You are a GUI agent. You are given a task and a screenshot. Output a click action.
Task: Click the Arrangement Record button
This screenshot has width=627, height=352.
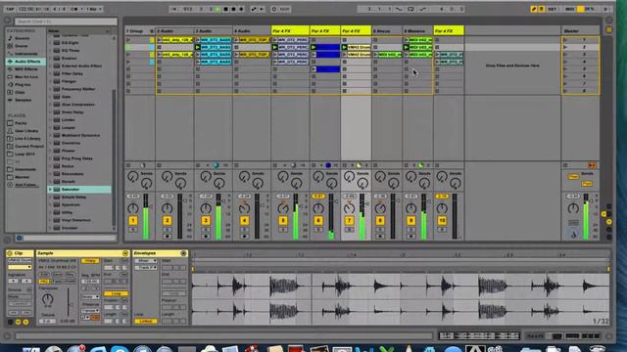(233, 9)
